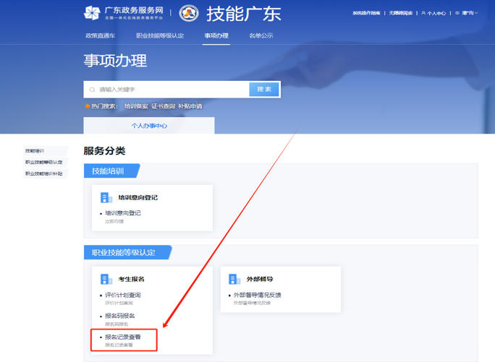Open the 报名记录查看 link
This screenshot has height=362, width=495.
coord(123,337)
